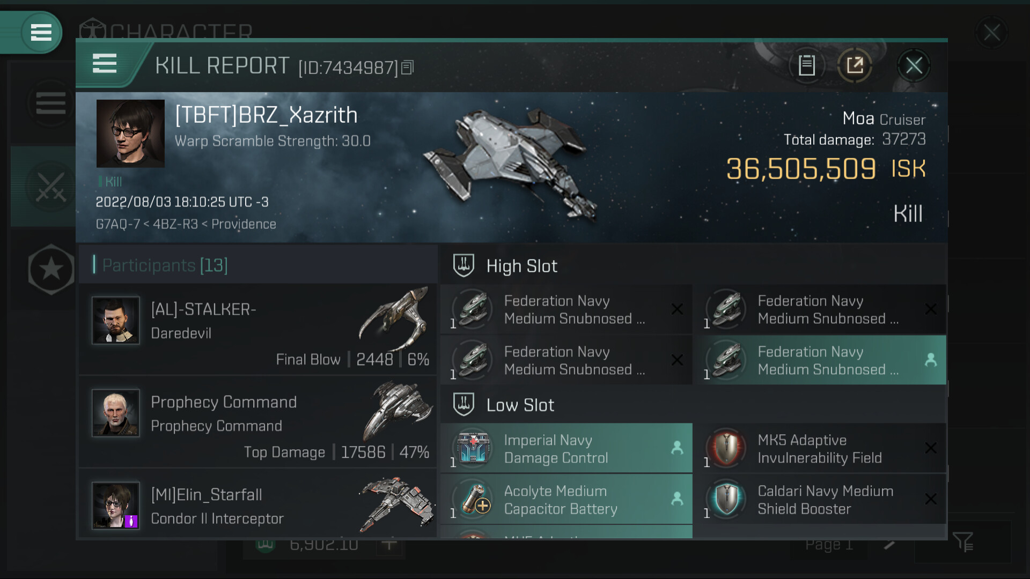Share the kill report externally
This screenshot has width=1030, height=579.
pyautogui.click(x=855, y=66)
